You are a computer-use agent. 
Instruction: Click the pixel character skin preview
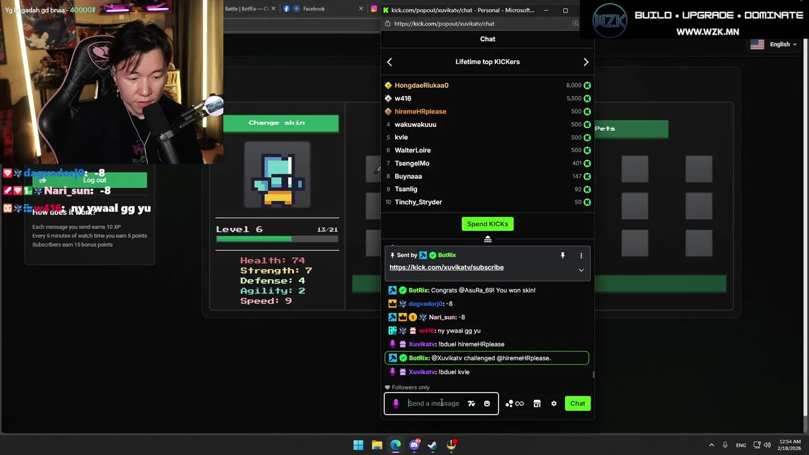tap(277, 175)
